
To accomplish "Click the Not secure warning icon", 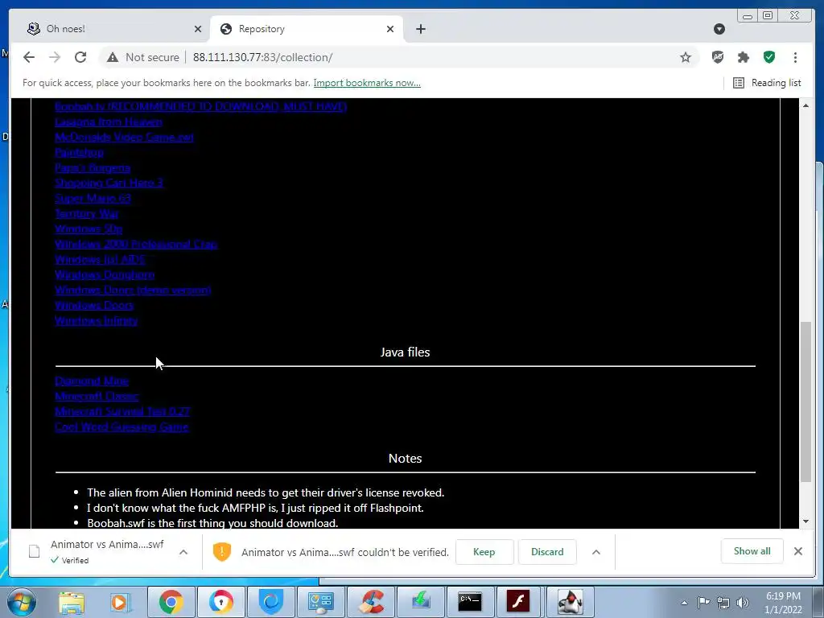I will coord(113,57).
